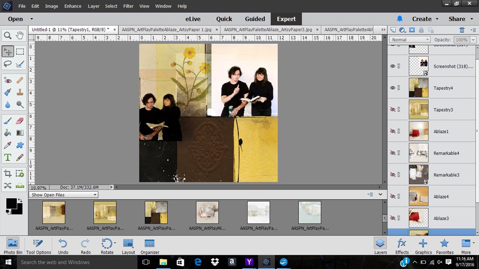
Task: Open the Enhance menu
Action: click(73, 6)
